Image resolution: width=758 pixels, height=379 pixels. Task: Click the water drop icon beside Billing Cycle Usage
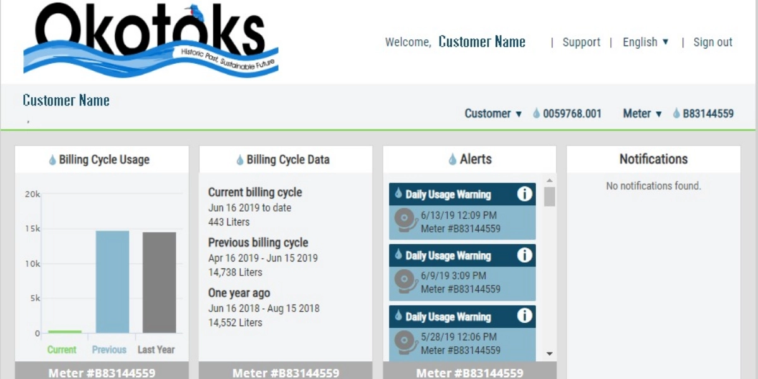[x=52, y=160]
